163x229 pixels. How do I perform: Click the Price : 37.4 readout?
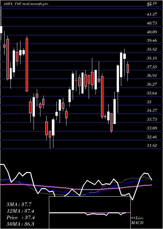(x=21, y=218)
